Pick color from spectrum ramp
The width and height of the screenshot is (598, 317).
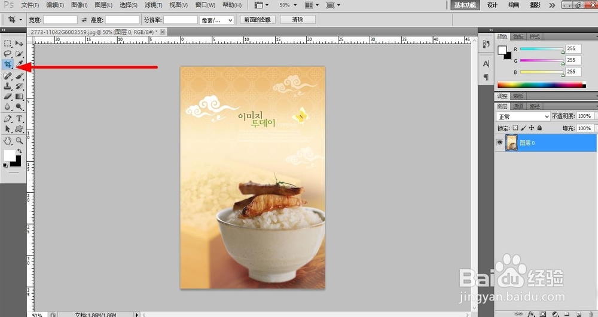(x=541, y=85)
